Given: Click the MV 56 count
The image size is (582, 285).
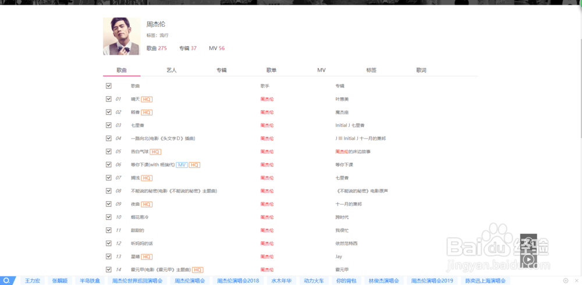Looking at the screenshot, I should click(217, 48).
